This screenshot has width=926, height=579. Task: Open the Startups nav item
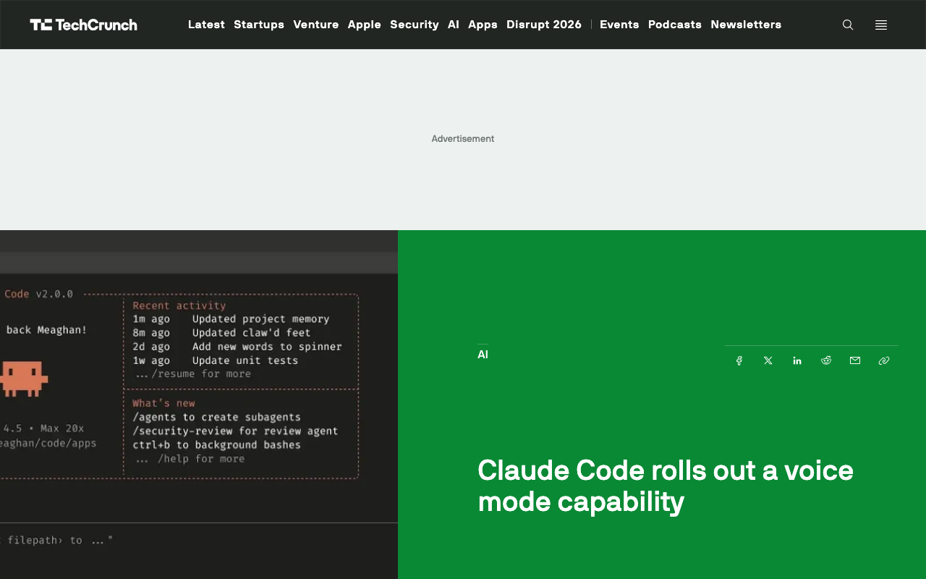(259, 25)
